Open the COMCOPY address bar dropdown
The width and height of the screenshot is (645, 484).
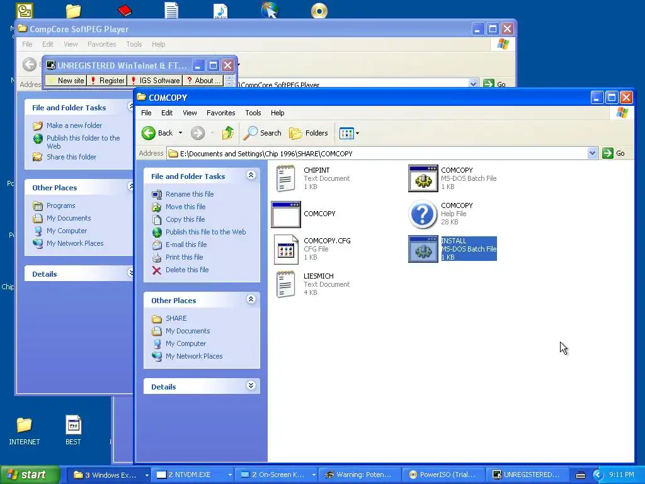(592, 154)
